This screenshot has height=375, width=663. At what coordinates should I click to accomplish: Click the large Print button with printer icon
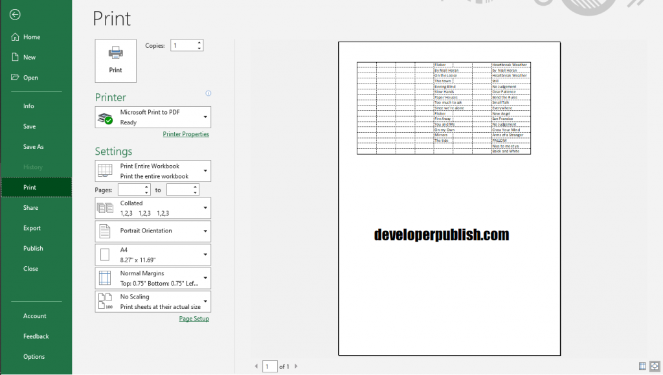[115, 60]
